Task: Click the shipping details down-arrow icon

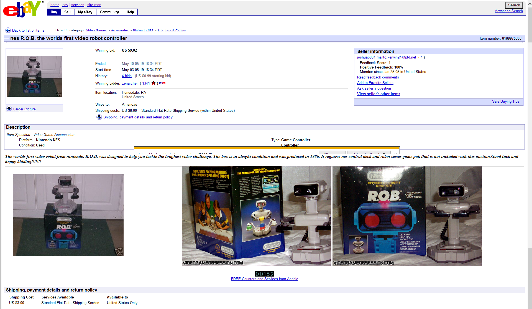Action: pos(99,117)
